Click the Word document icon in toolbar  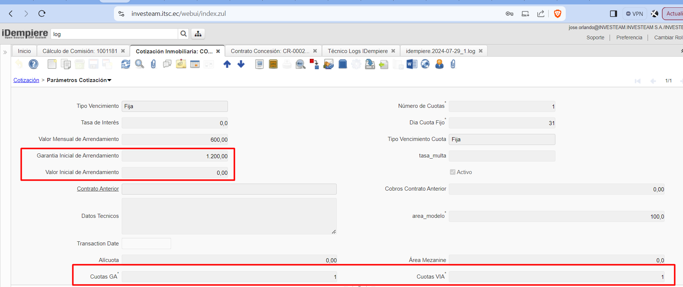412,64
